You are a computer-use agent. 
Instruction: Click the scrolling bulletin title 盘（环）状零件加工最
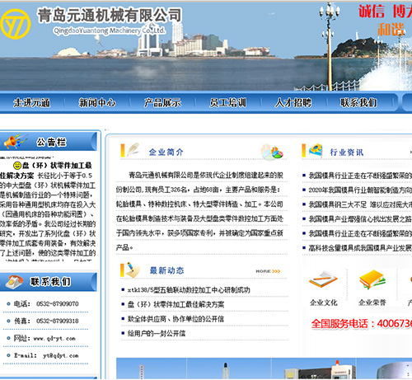pyautogui.click(x=57, y=166)
